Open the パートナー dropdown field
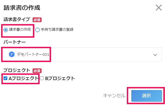The width and height of the screenshot is (165, 105). point(83,55)
